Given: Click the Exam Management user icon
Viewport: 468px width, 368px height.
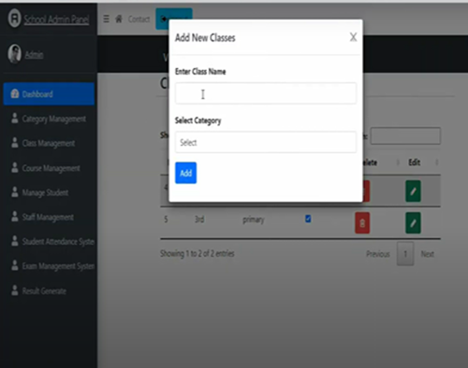Looking at the screenshot, I should [15, 265].
